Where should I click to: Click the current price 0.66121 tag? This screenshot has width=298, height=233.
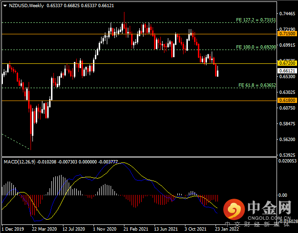point(287,71)
